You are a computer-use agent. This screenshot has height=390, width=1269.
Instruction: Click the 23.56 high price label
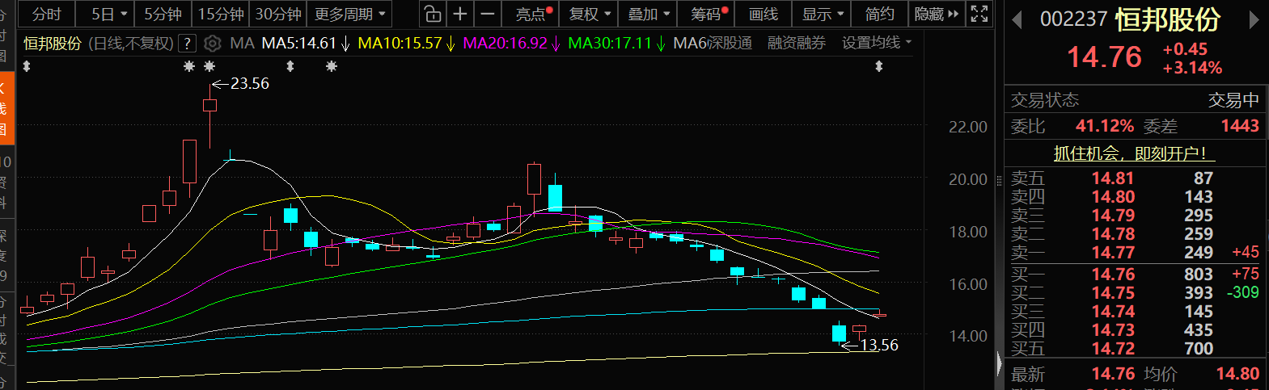[x=250, y=83]
